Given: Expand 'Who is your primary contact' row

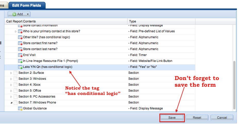Looking at the screenshot, I should (16, 31).
